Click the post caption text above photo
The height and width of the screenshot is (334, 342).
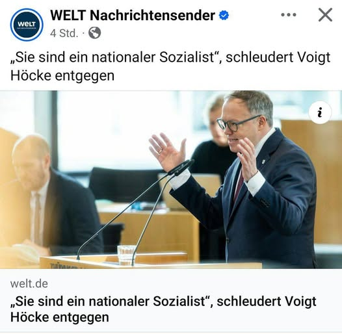[170, 66]
